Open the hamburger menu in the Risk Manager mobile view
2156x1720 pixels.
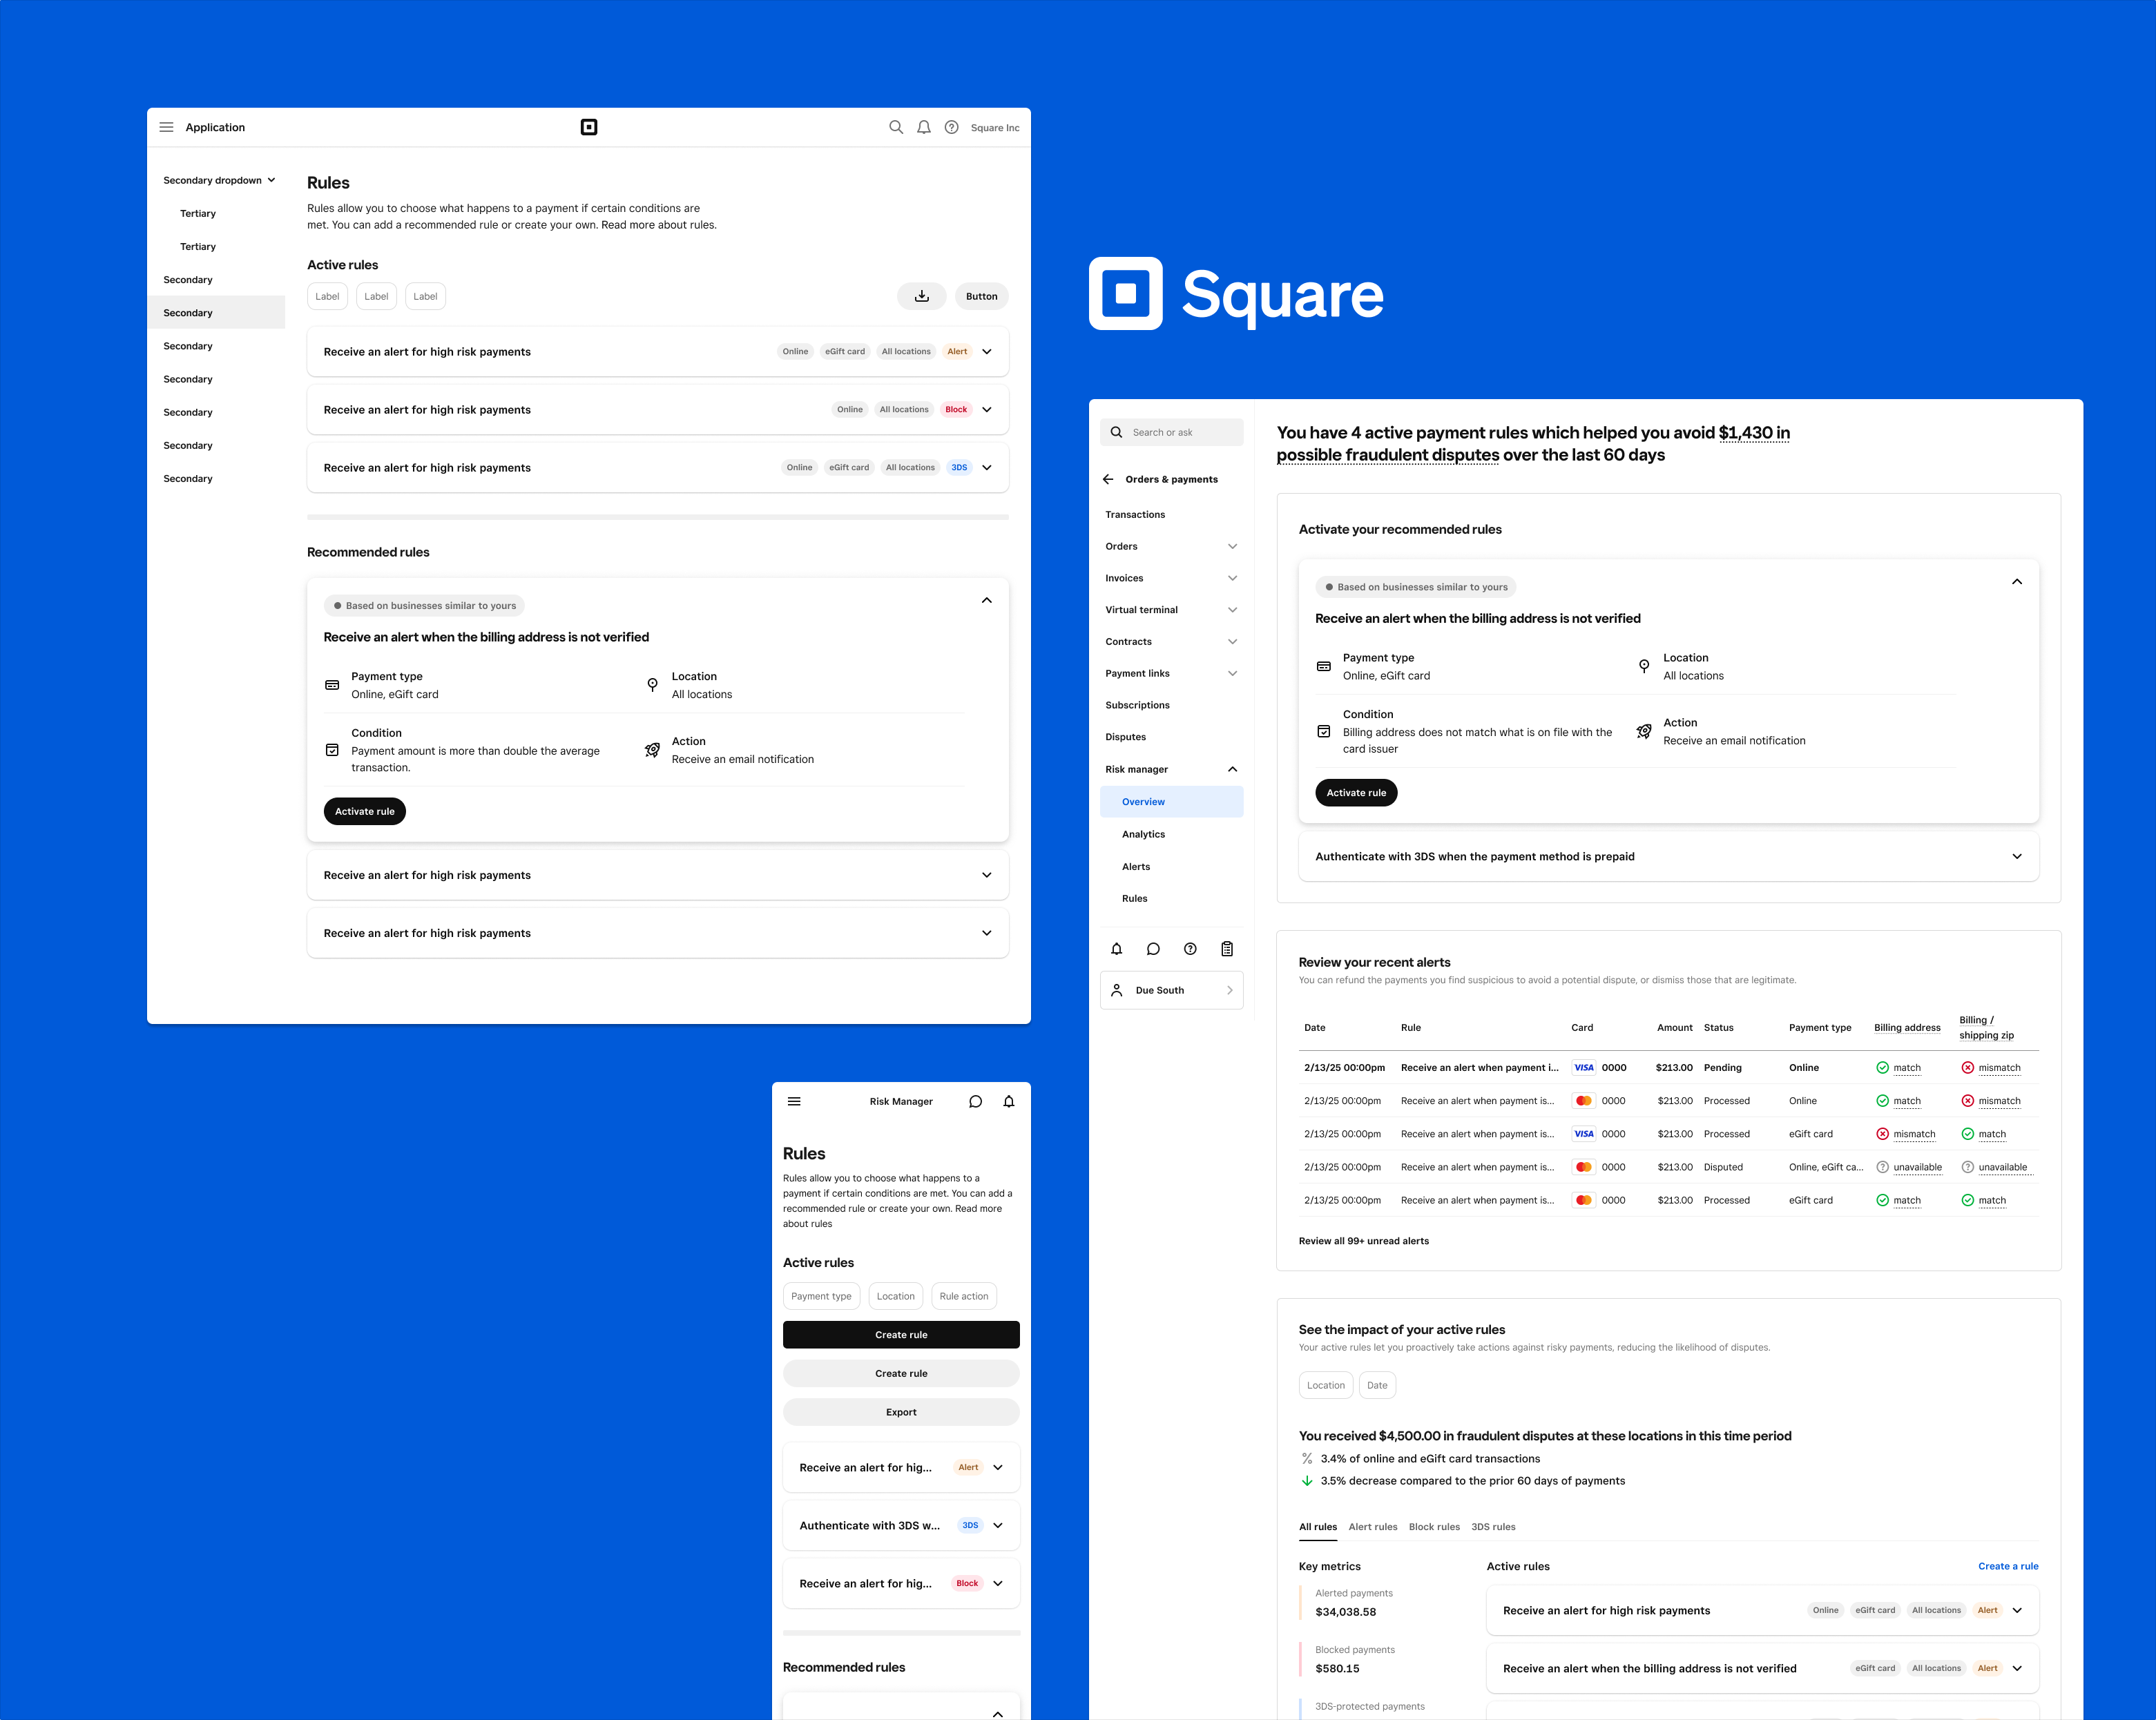tap(794, 1101)
